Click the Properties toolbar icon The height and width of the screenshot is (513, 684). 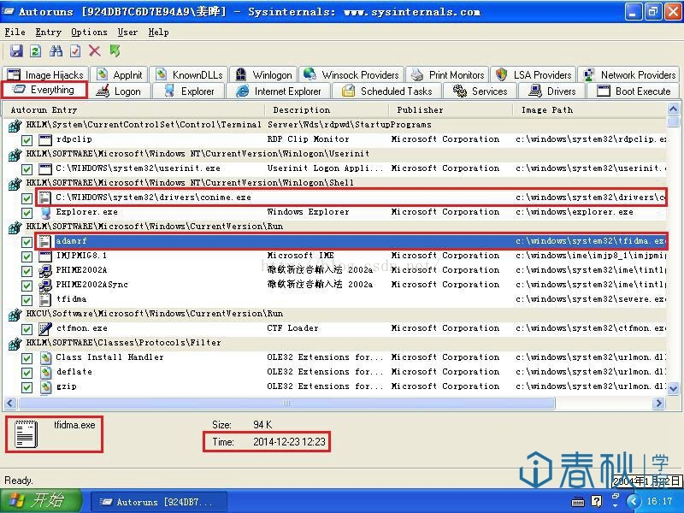click(x=75, y=51)
